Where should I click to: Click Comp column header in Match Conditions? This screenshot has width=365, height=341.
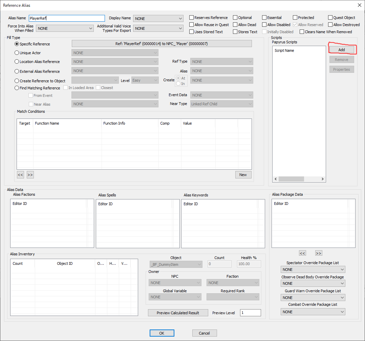click(170, 123)
